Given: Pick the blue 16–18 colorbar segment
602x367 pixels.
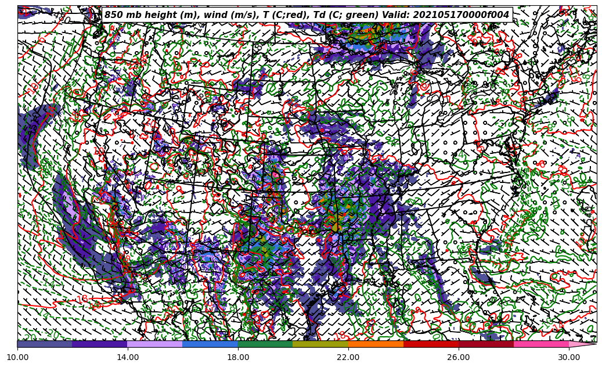Looking at the screenshot, I should point(210,344).
